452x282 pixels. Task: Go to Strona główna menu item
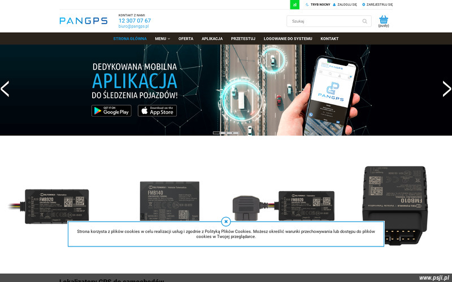tap(130, 38)
